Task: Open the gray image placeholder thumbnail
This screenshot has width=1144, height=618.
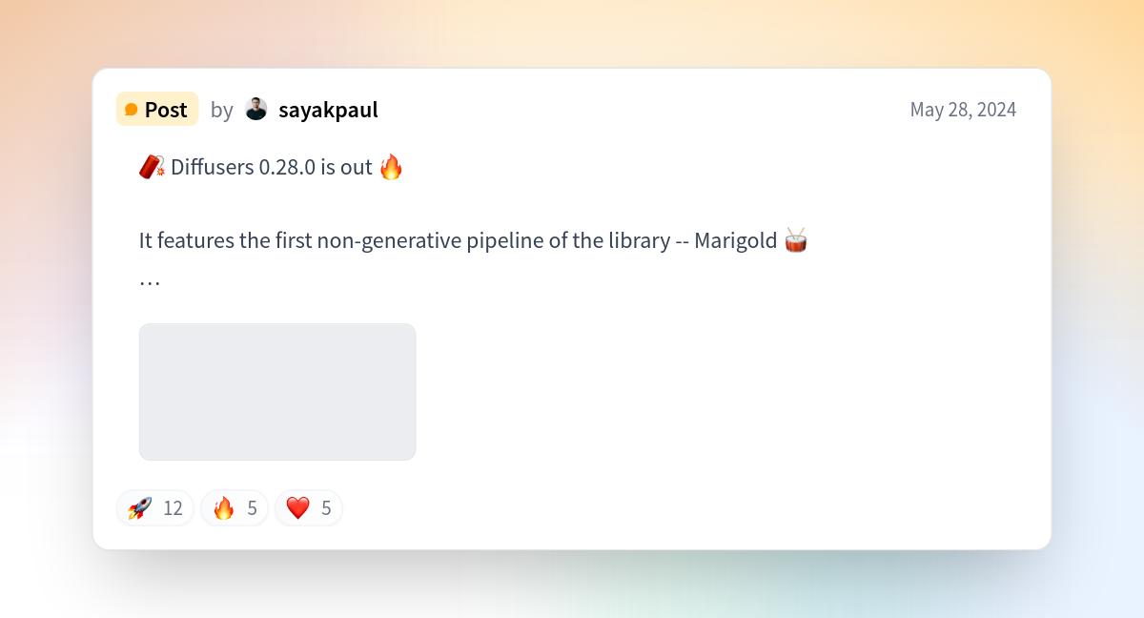Action: (x=277, y=392)
